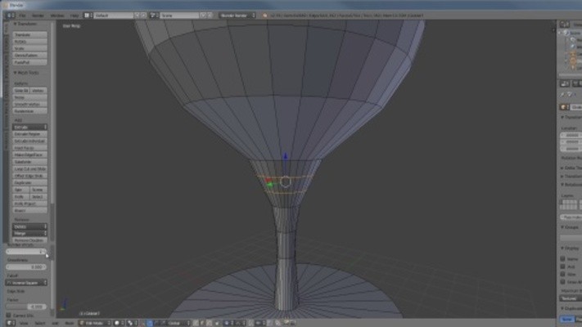Adjust the Number of Cuts field
Image resolution: width=582 pixels, height=327 pixels.
[x=26, y=251]
